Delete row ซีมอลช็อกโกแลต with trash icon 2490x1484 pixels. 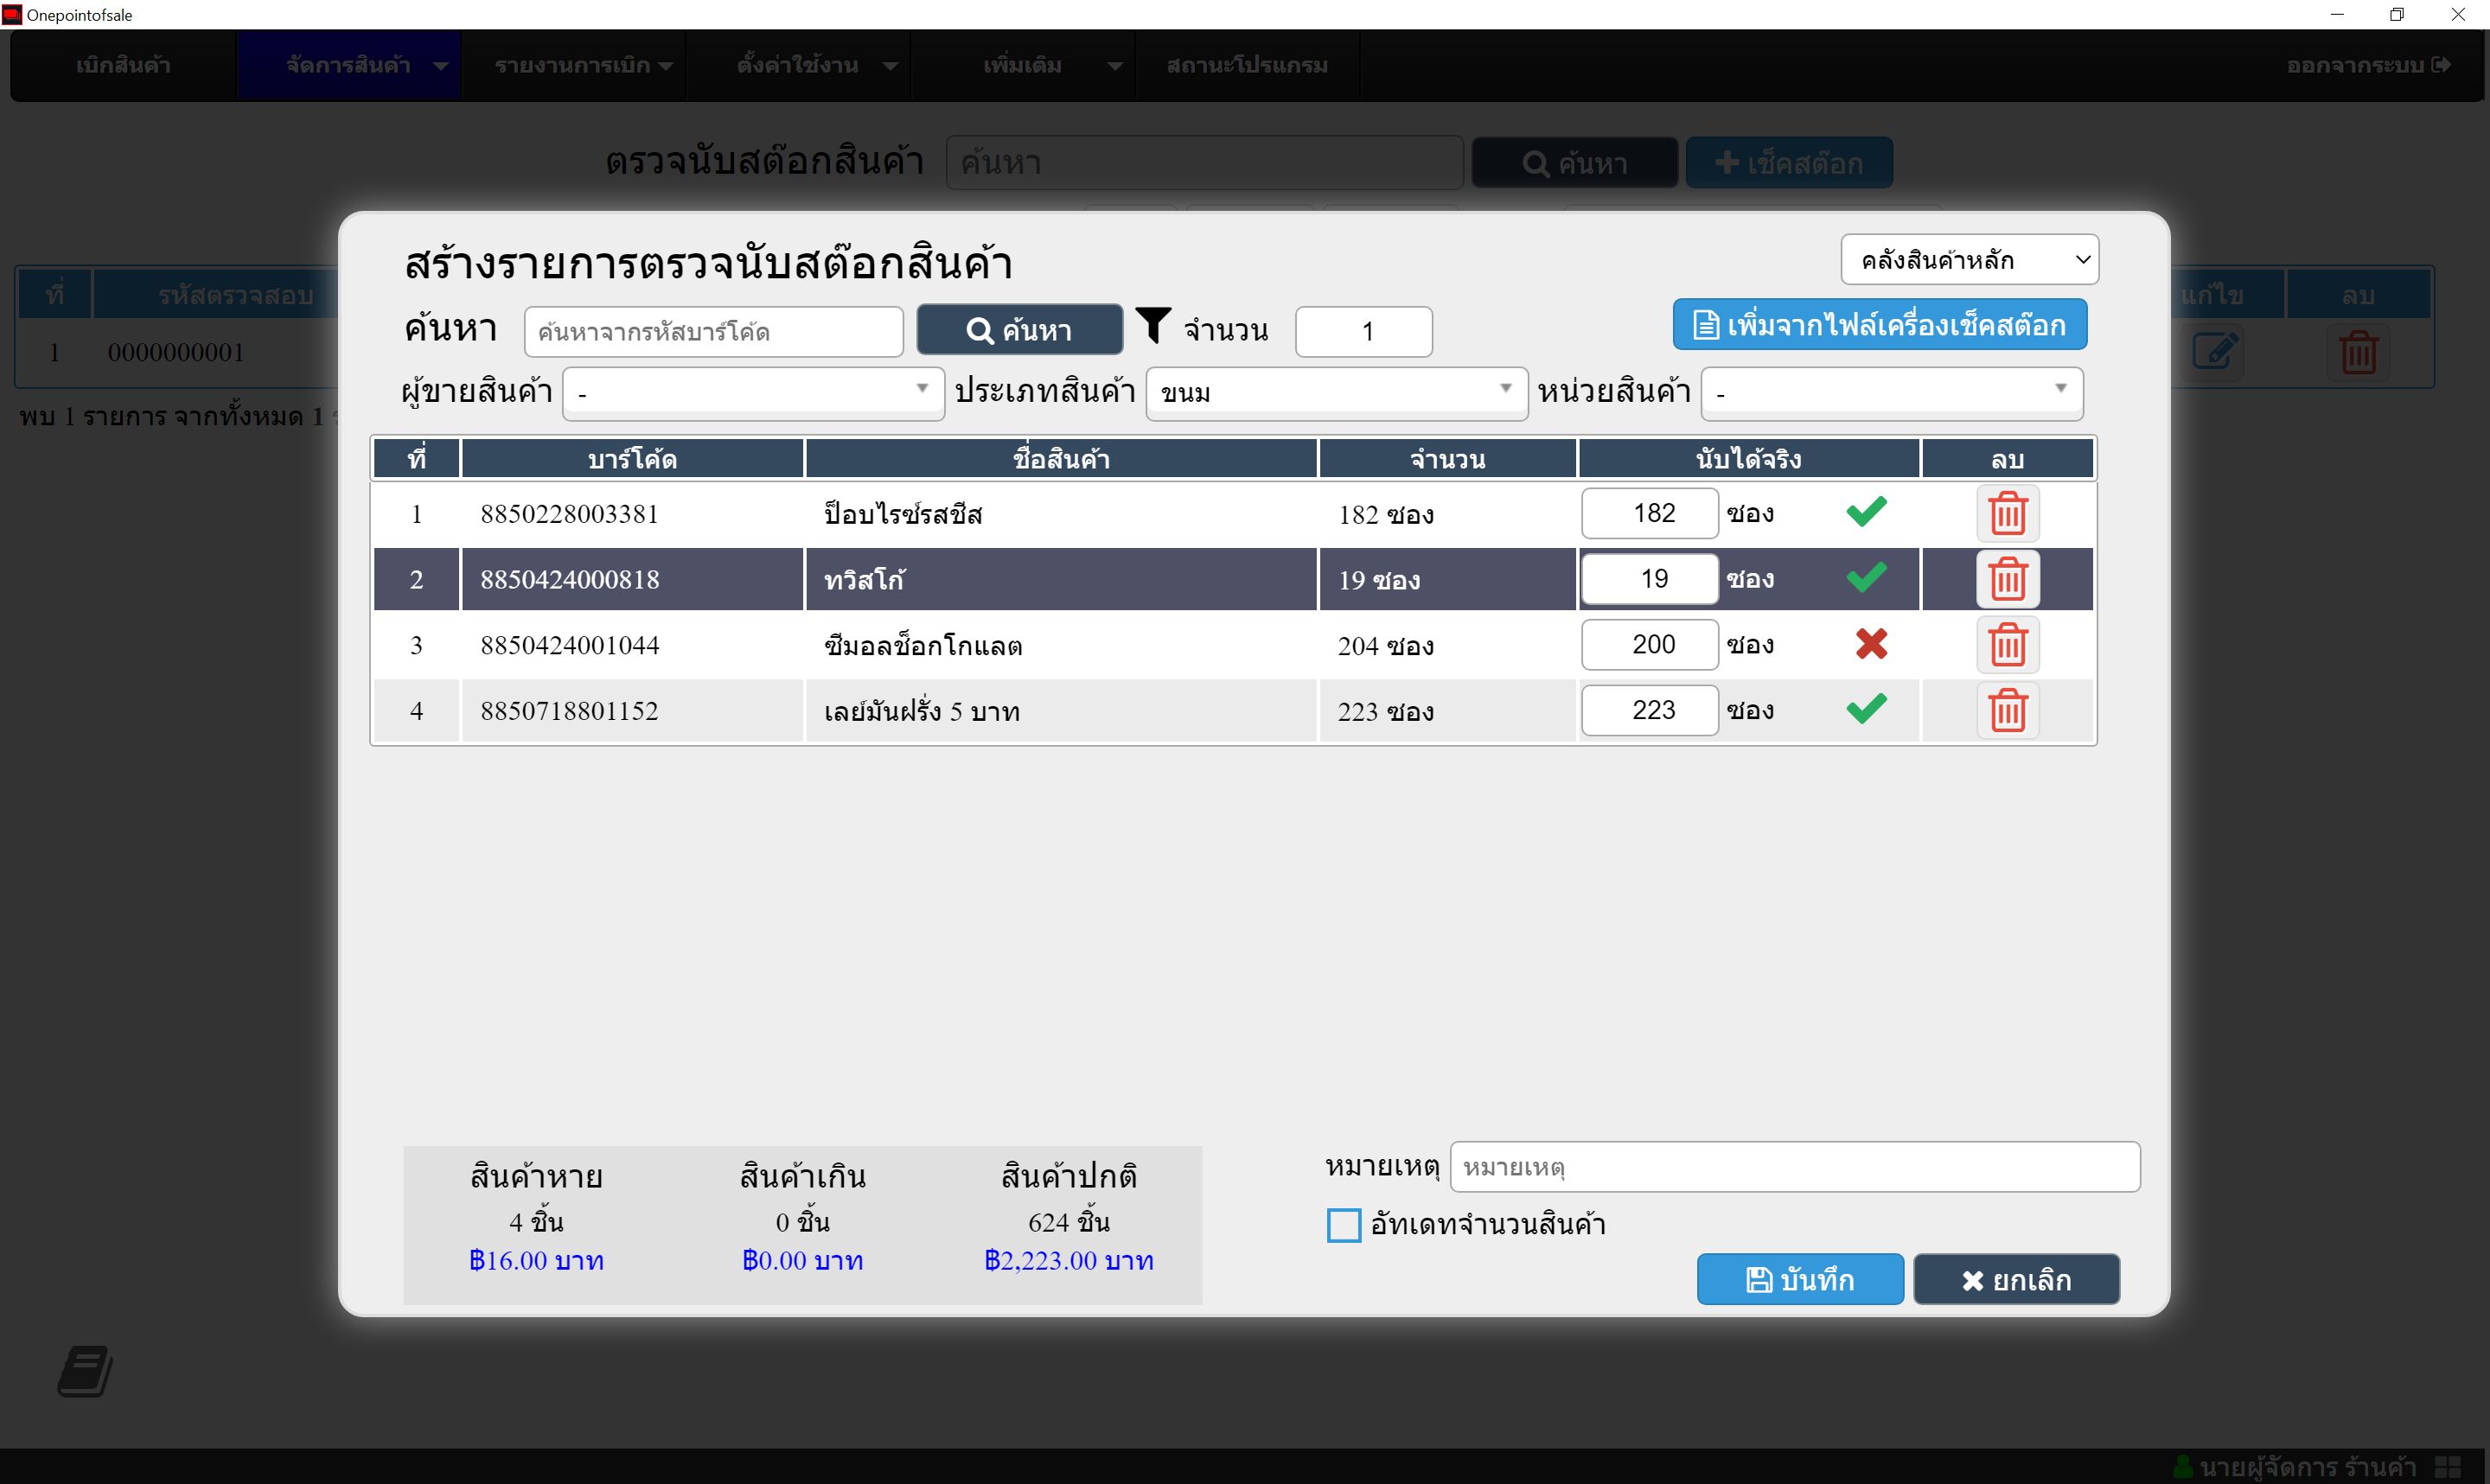(2007, 645)
